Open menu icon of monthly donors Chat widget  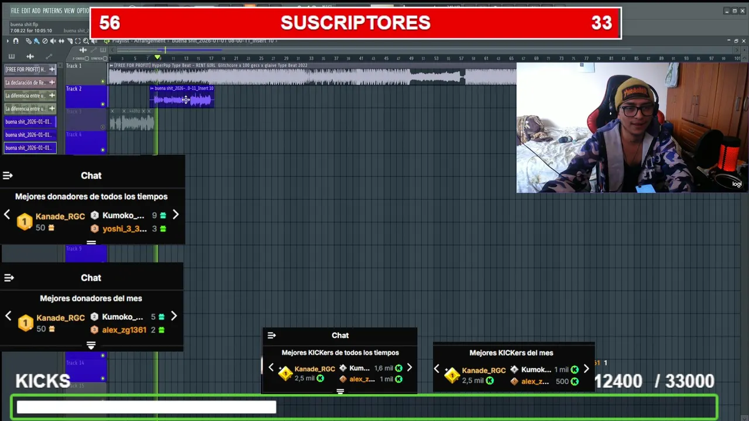click(x=8, y=278)
